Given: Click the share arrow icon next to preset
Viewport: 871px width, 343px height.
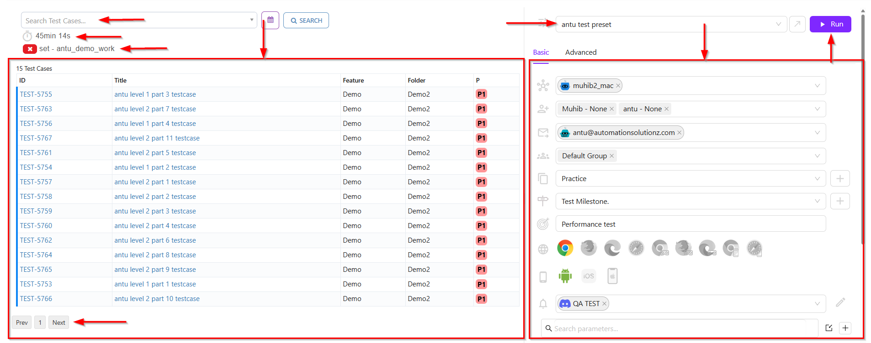Looking at the screenshot, I should [797, 24].
